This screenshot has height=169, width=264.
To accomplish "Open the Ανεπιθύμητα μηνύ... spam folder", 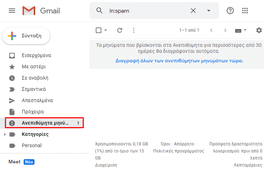I will tap(44, 123).
